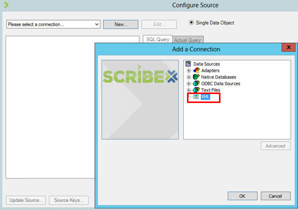Confirm with the OK button
Viewport: 298px width, 210px height.
pyautogui.click(x=242, y=196)
